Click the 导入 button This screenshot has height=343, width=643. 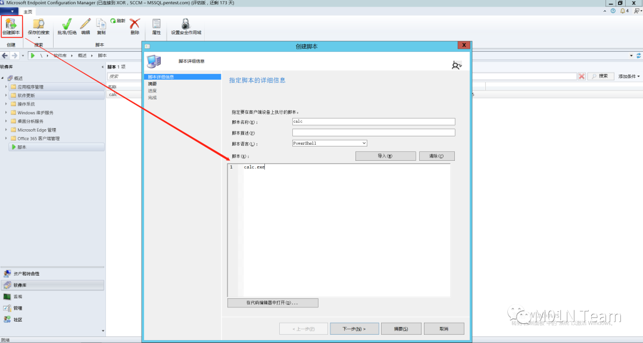pyautogui.click(x=385, y=156)
